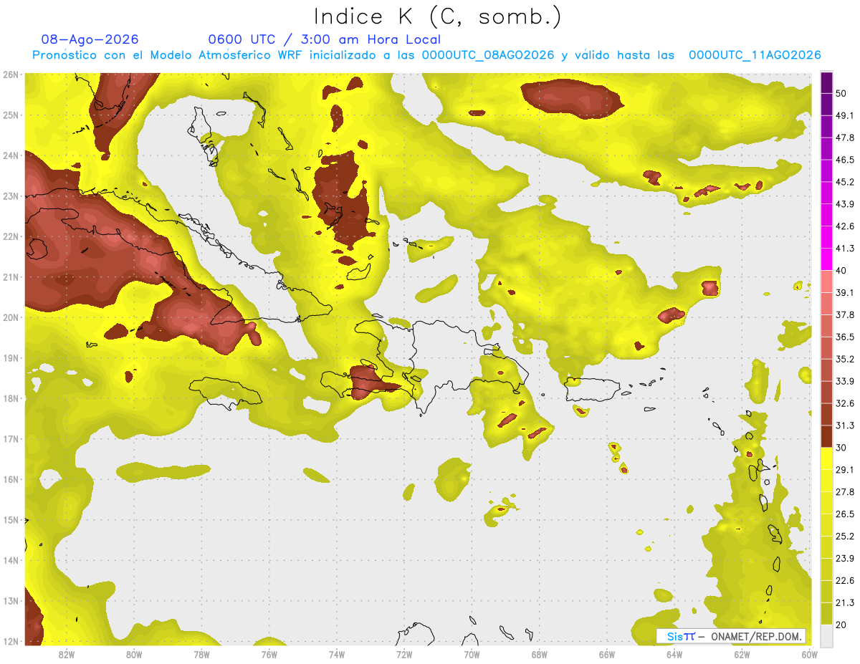This screenshot has height=664, width=860.
Task: Click the latitude label '17N'
Action: click(11, 439)
